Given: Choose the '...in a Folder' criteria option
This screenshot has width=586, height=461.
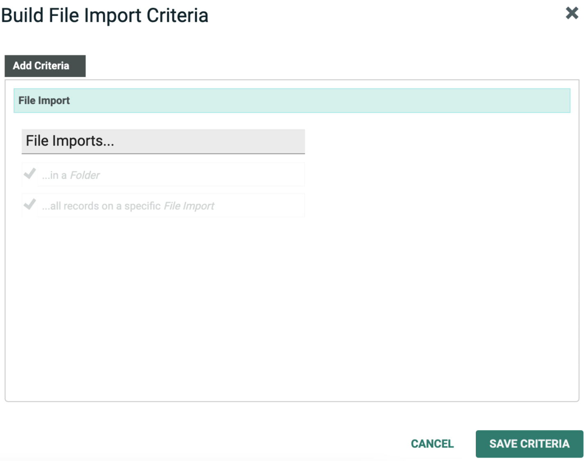Looking at the screenshot, I should (x=170, y=175).
